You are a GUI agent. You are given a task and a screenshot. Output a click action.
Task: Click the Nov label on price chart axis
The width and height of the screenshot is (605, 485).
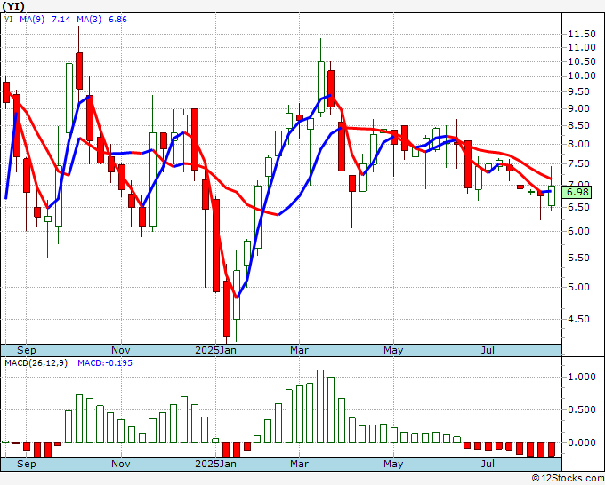[x=121, y=350]
